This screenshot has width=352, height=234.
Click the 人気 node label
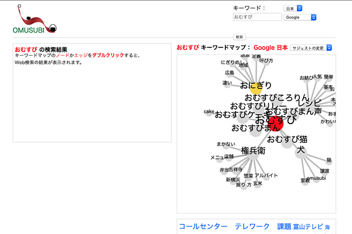[x=318, y=77]
